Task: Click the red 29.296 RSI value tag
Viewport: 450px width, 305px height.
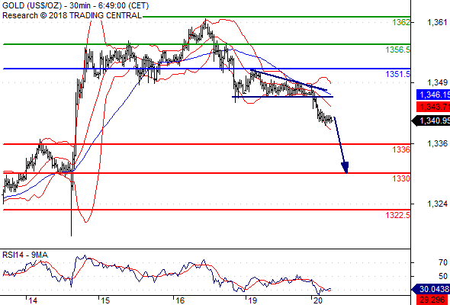Action: pyautogui.click(x=433, y=300)
